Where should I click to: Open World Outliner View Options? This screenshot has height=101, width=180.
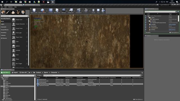[x=174, y=33]
